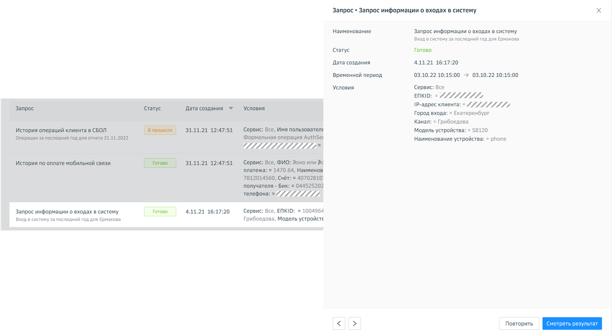Close the request details side panel

click(x=599, y=10)
